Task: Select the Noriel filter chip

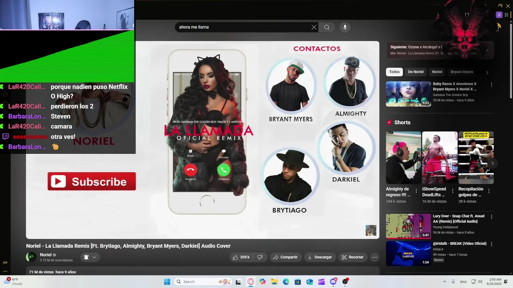Action: coord(437,72)
